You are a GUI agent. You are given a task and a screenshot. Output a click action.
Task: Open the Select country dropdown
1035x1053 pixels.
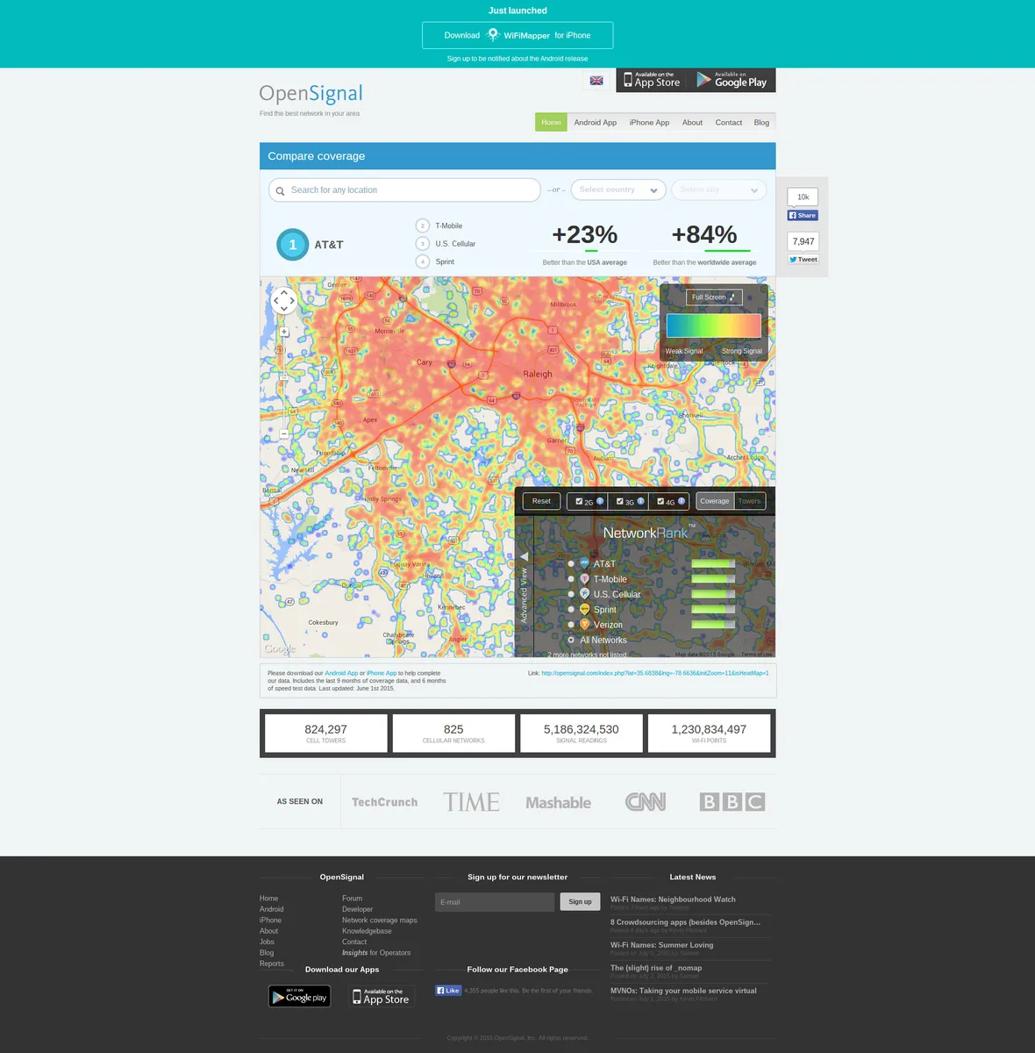[617, 190]
